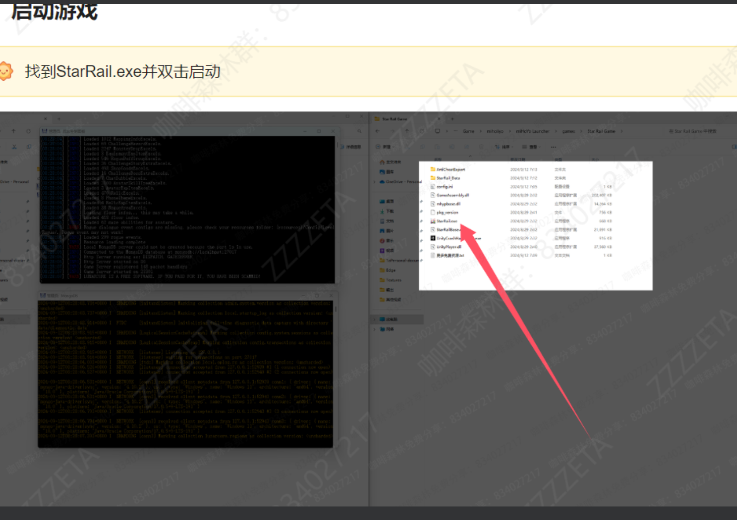
Task: Click the 'miHoYo Launcher' breadcrumb segment
Action: point(532,131)
